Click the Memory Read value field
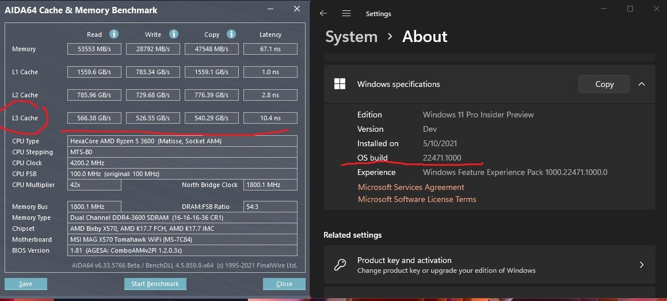 (x=94, y=49)
